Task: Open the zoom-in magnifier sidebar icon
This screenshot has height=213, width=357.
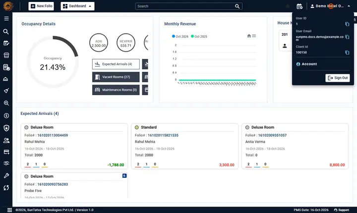Action: point(6,103)
